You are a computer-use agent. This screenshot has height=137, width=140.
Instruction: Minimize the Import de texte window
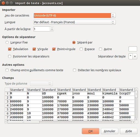[x=7, y=3]
